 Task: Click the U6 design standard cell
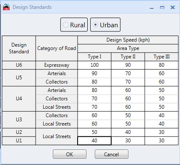tap(19, 65)
